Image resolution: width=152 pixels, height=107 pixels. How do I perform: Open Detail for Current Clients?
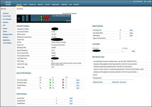(71, 98)
